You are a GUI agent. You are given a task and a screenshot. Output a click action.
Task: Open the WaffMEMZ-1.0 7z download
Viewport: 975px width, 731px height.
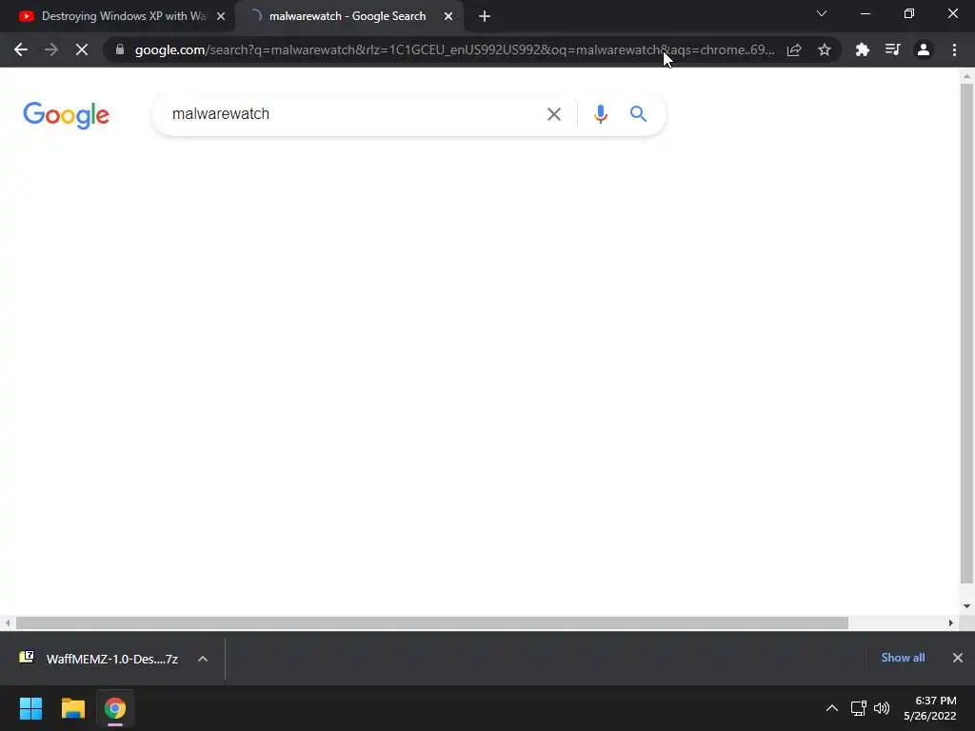point(99,659)
